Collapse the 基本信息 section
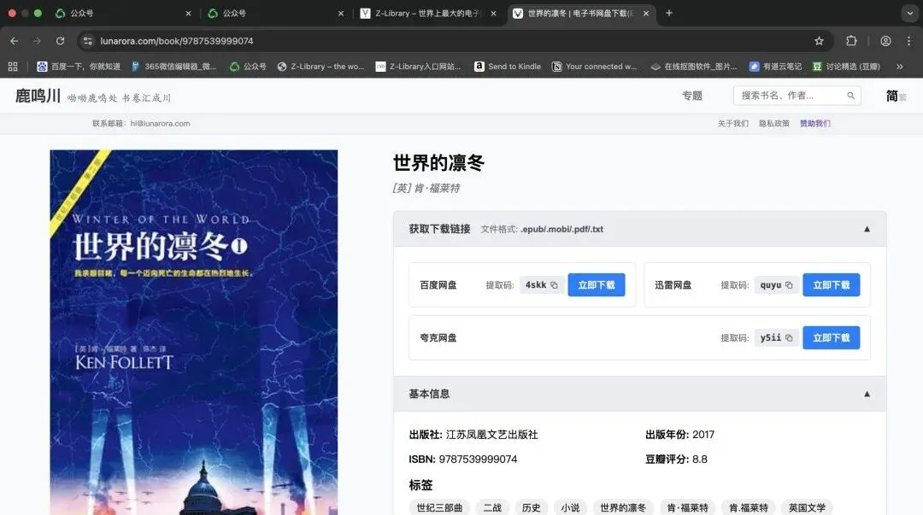This screenshot has height=515, width=923. [867, 394]
